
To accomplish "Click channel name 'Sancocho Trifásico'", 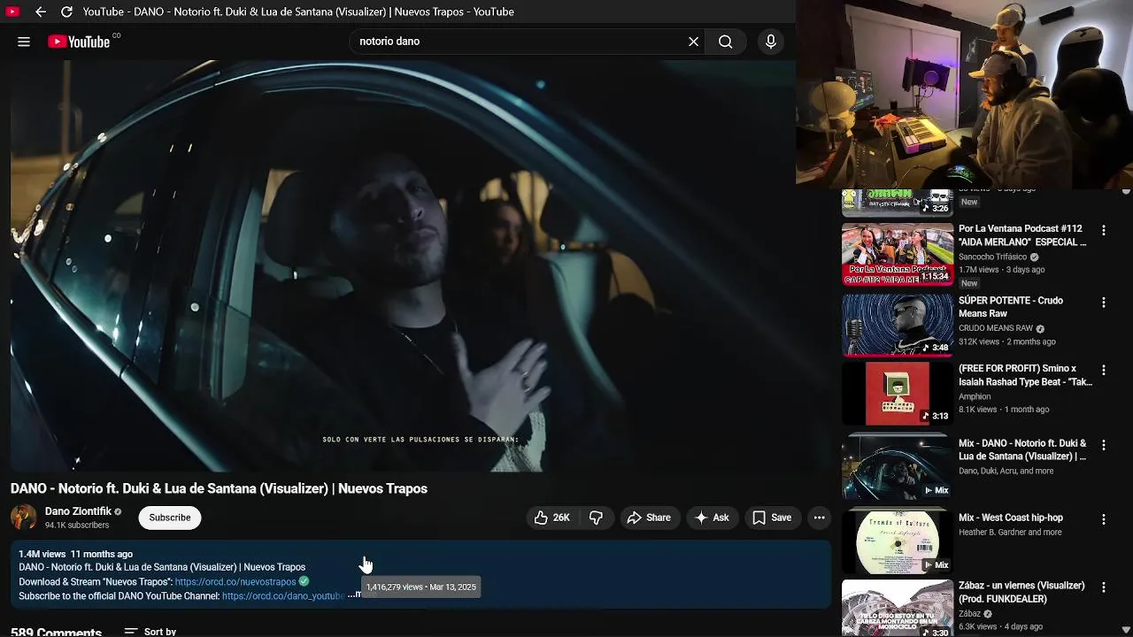I will tap(992, 257).
